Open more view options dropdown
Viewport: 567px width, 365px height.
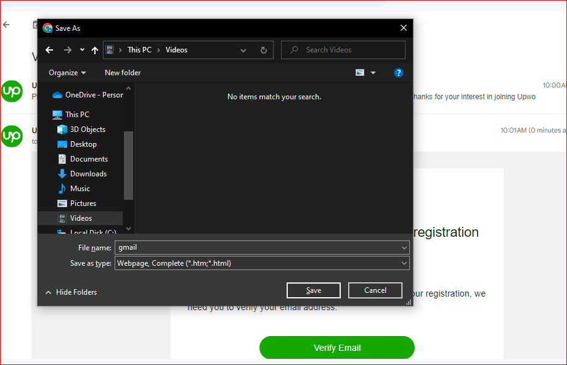point(373,73)
